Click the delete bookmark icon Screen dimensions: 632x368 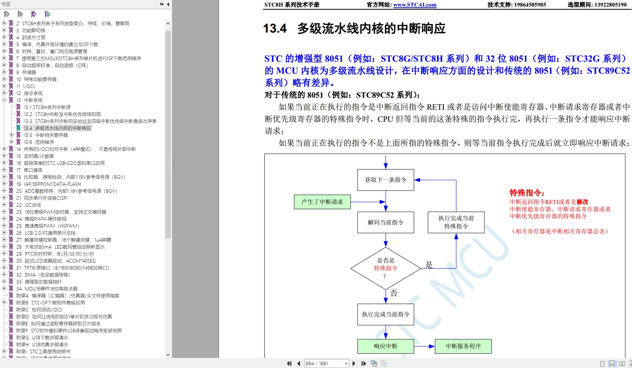click(x=6, y=14)
